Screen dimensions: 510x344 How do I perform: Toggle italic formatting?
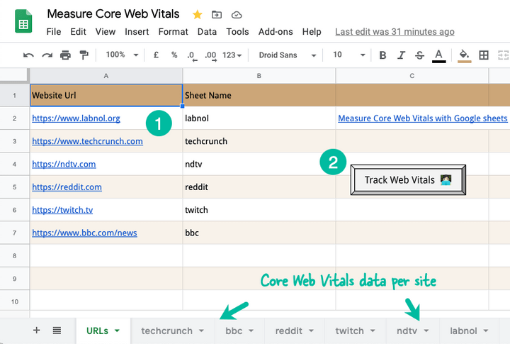click(401, 55)
